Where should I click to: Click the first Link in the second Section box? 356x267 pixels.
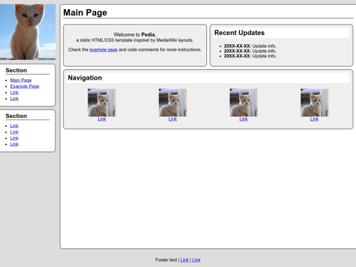[15, 126]
